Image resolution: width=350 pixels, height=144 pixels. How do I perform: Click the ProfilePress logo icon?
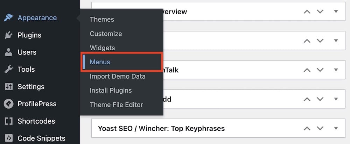click(8, 104)
